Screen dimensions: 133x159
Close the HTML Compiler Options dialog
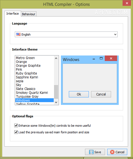127,3
